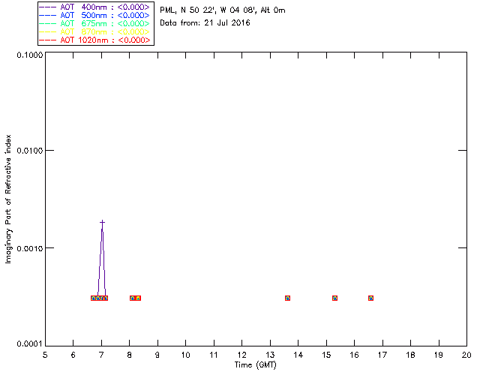Click the x-axis tick label 8
The image size is (480, 384).
click(130, 355)
